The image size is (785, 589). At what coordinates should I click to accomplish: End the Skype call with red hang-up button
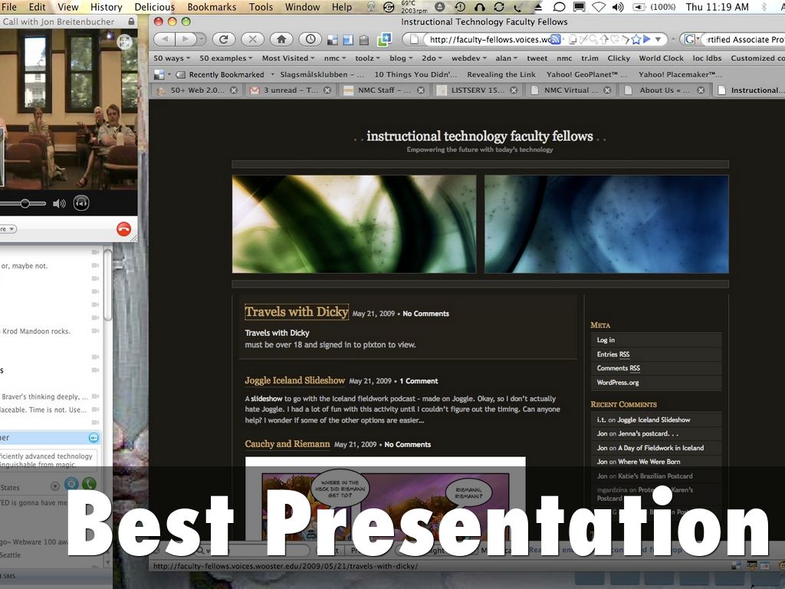coord(123,229)
